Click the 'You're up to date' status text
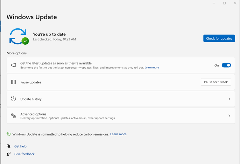Screen dimensions: 240x164 (x=49, y=34)
